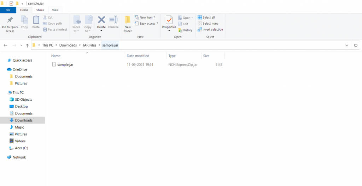362x186 pixels.
Task: Click Select none
Action: point(208,24)
